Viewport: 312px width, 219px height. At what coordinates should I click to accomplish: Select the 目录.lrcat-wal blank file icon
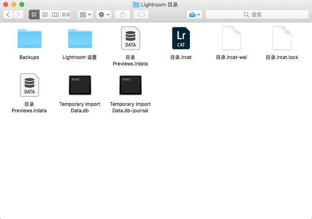[x=232, y=38]
